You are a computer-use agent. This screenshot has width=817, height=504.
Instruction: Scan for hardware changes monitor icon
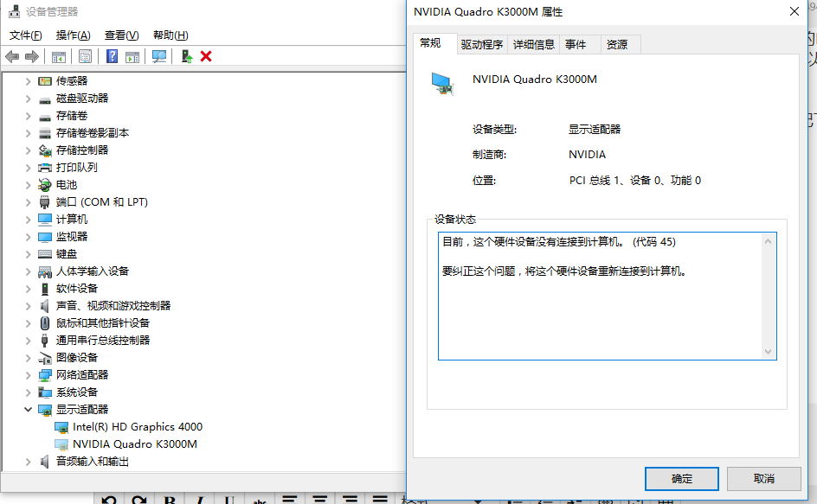click(159, 56)
